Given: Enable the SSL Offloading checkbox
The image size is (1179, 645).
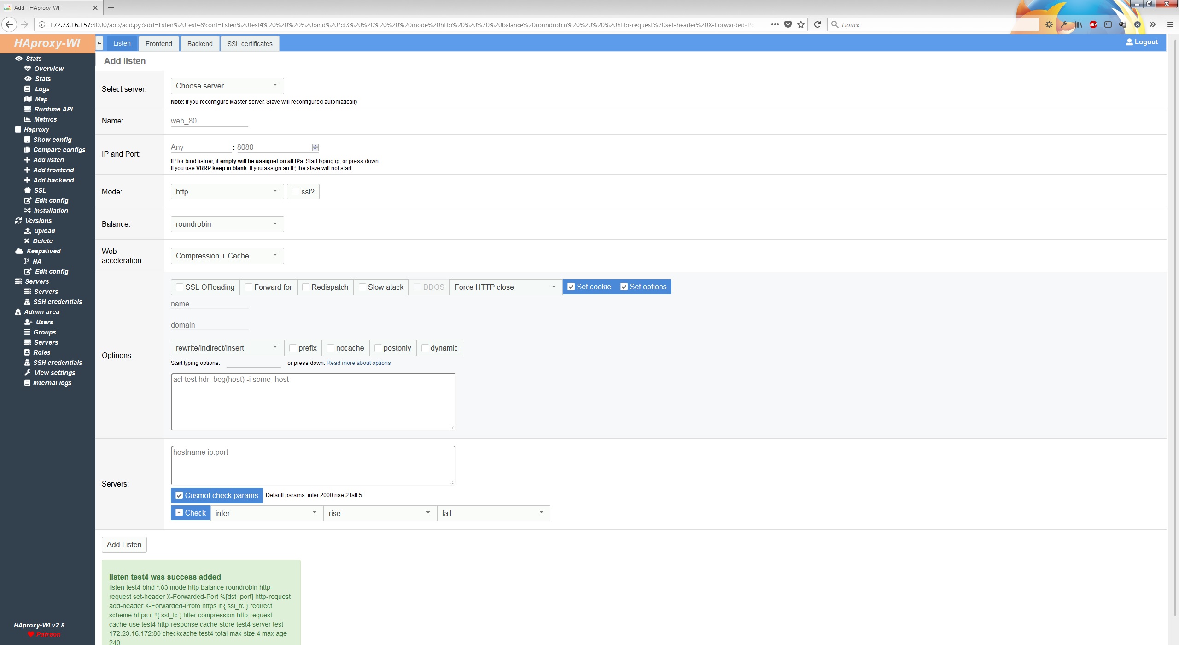Looking at the screenshot, I should 180,287.
